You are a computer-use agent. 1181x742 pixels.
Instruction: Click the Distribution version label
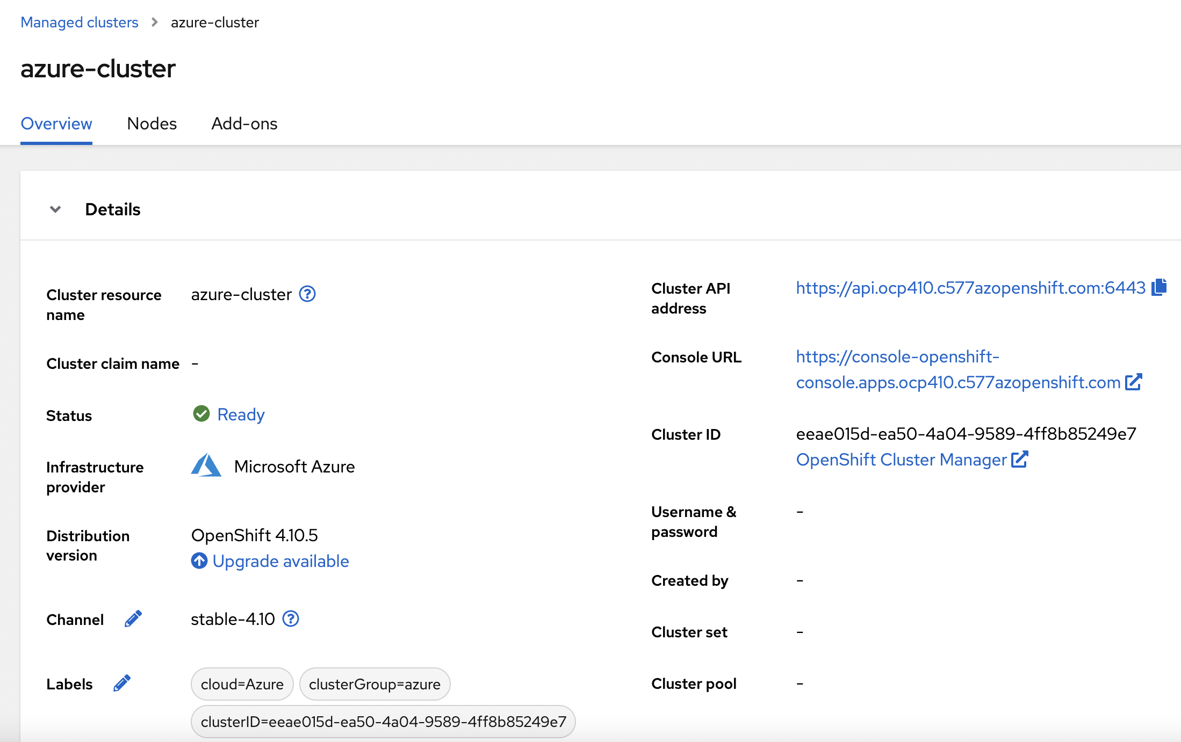coord(88,545)
